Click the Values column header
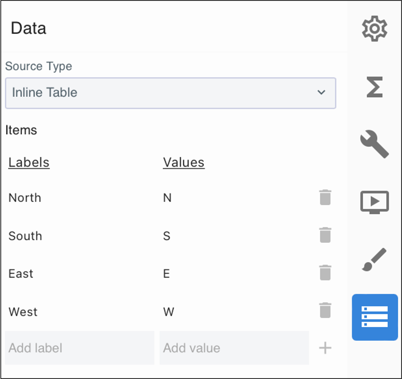The height and width of the screenshot is (379, 402). (183, 162)
